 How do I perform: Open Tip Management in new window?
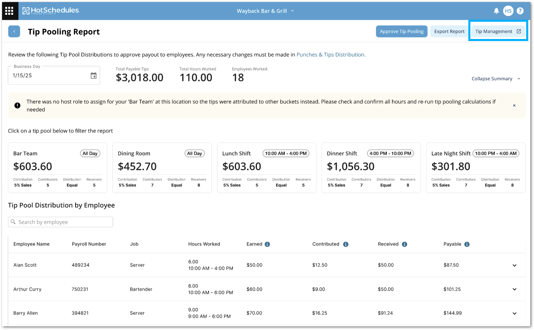(498, 31)
